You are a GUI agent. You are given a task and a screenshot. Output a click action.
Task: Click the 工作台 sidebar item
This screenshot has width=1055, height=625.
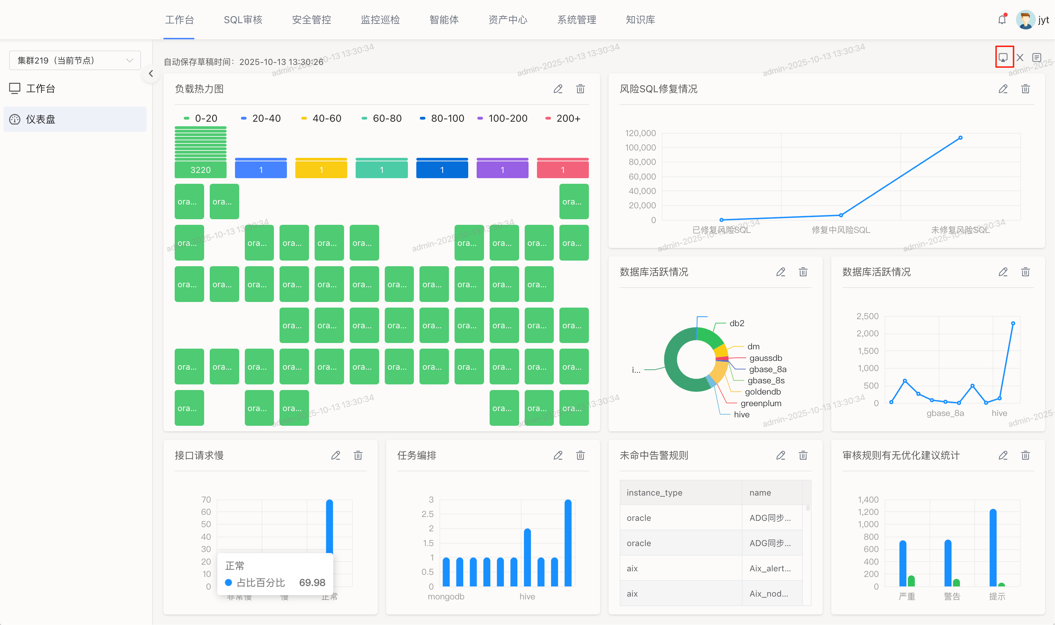coord(40,88)
